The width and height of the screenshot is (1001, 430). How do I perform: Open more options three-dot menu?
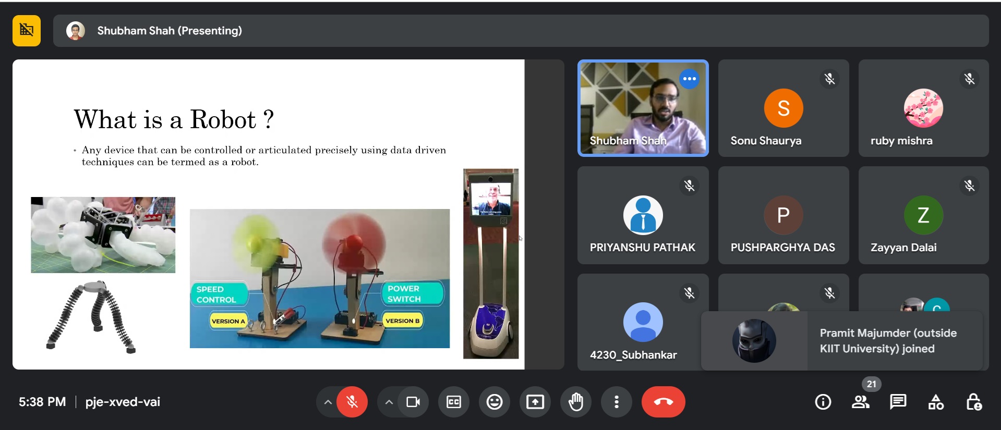click(x=616, y=402)
